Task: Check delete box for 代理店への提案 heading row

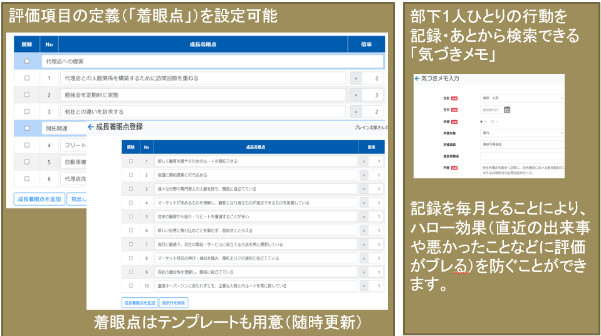Action: (26, 61)
